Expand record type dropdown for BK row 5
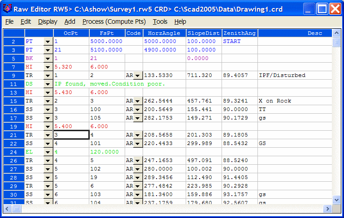The image size is (344, 218). click(48, 59)
